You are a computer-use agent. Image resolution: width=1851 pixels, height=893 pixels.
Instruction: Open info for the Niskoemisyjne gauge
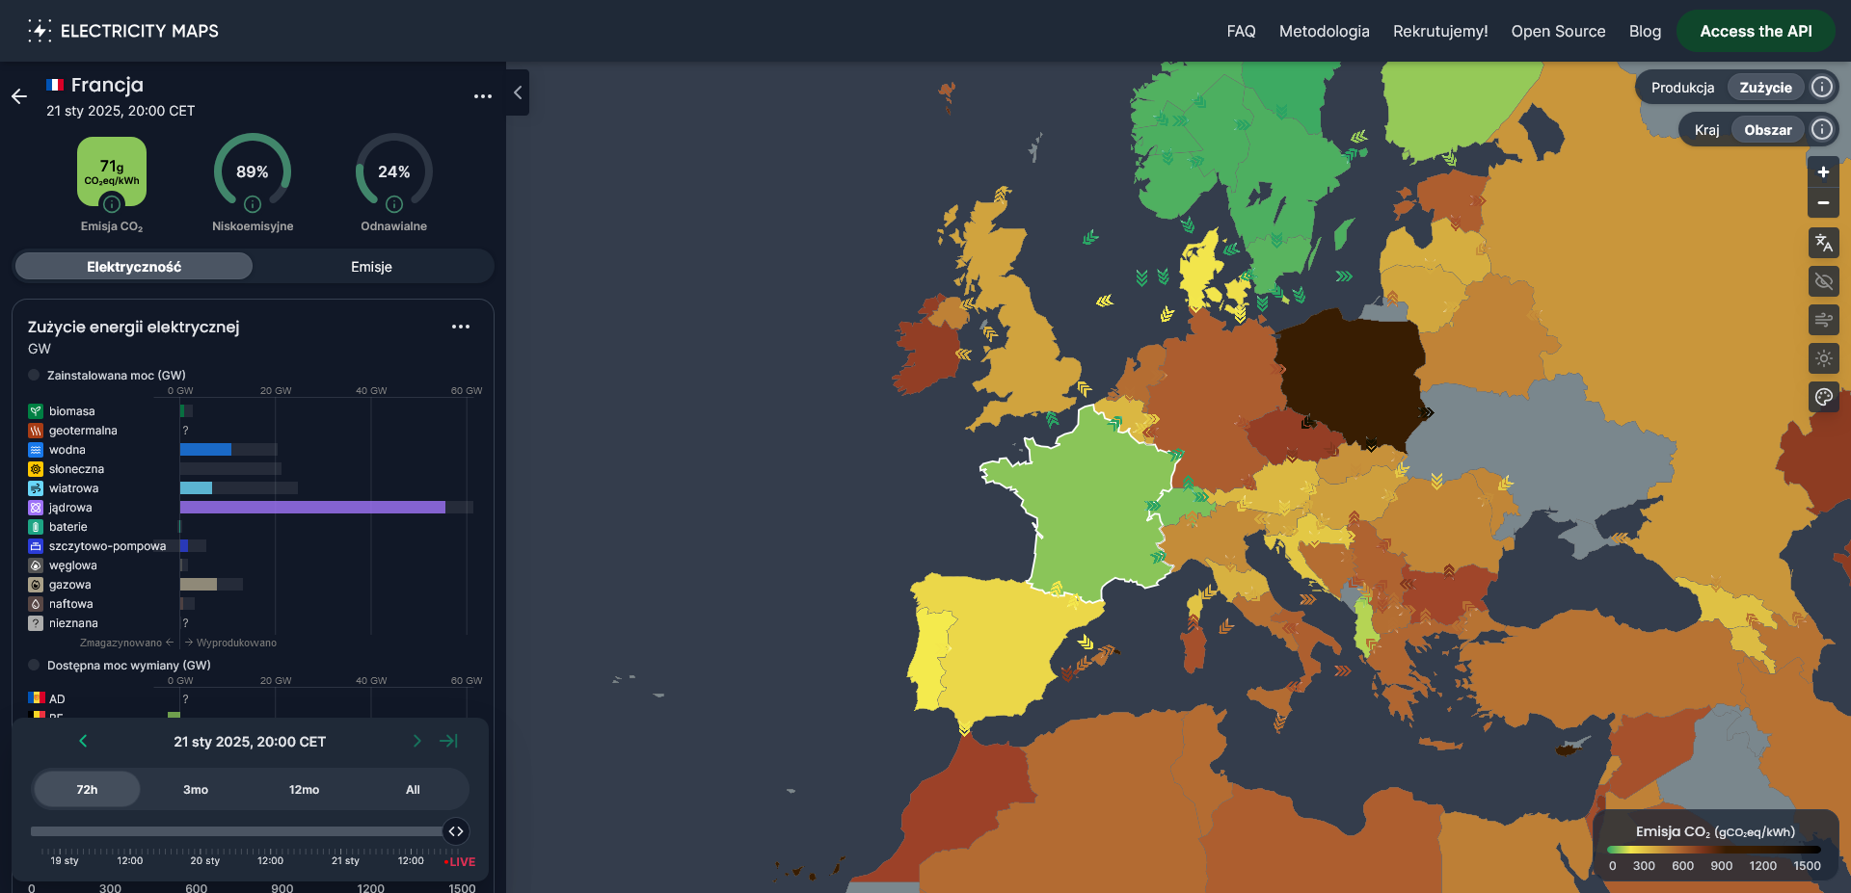(x=253, y=204)
